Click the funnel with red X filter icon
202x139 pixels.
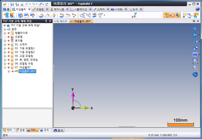pyautogui.click(x=134, y=15)
